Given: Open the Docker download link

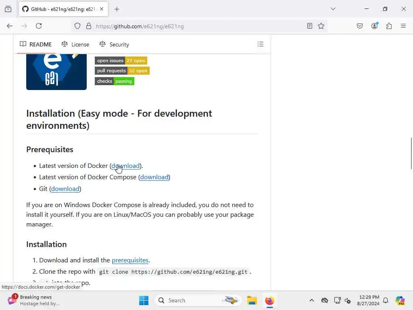Looking at the screenshot, I should [125, 166].
